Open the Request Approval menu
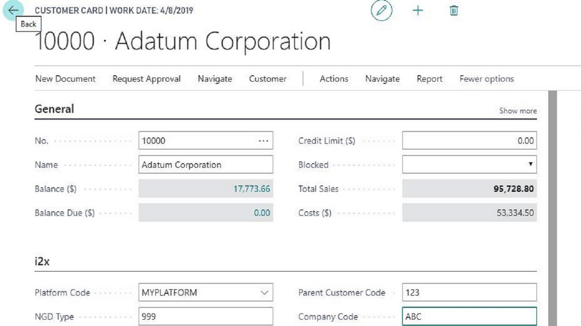This screenshot has width=581, height=326. pyautogui.click(x=146, y=79)
